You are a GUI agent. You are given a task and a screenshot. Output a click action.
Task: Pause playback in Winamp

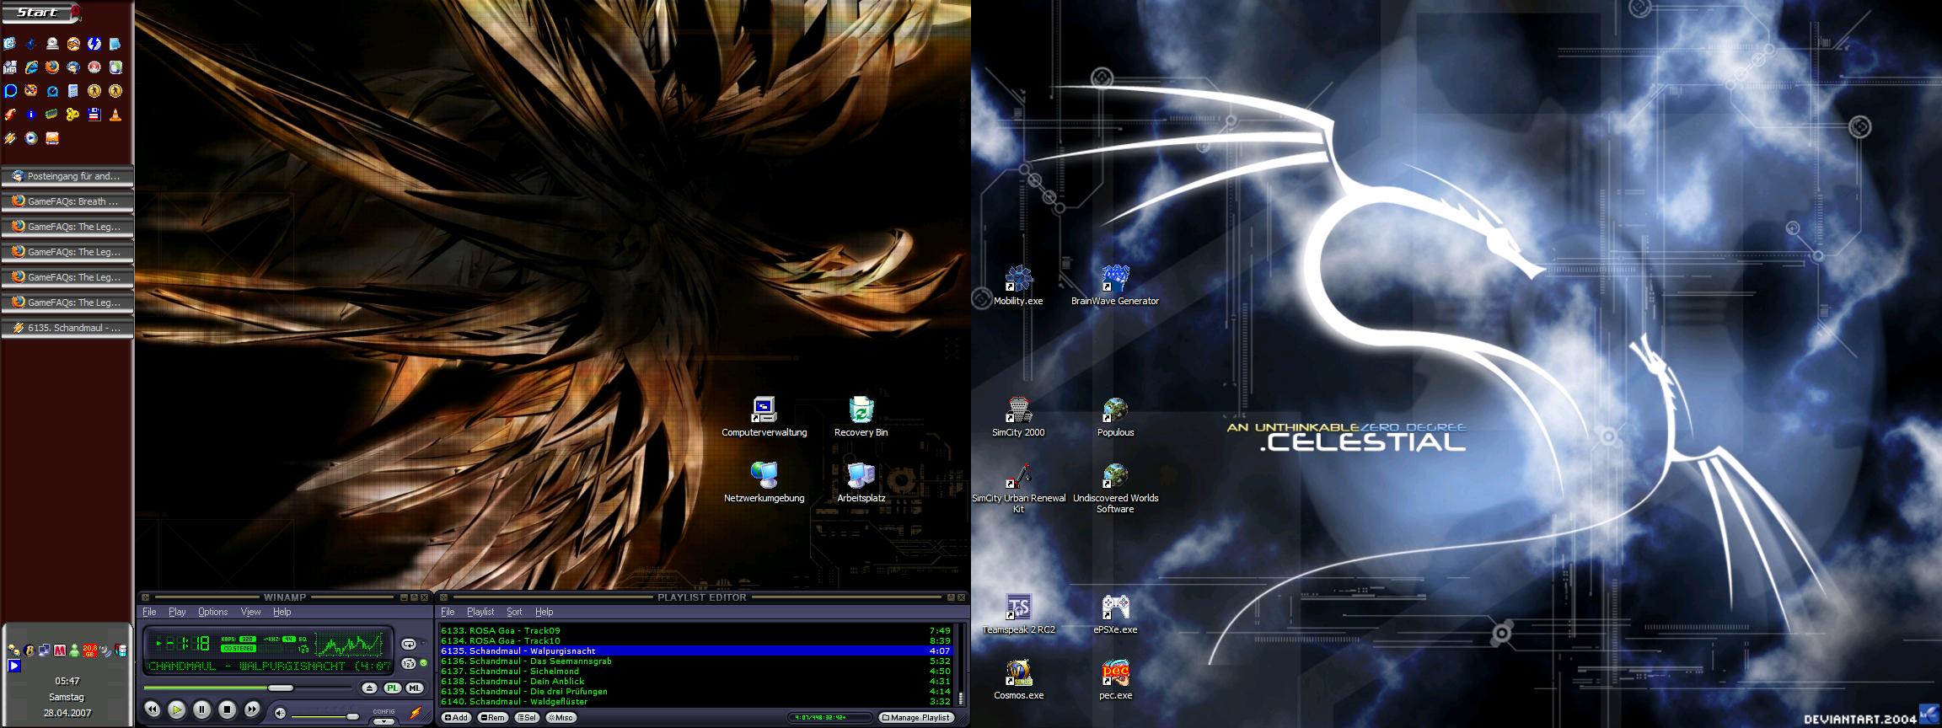tap(201, 709)
